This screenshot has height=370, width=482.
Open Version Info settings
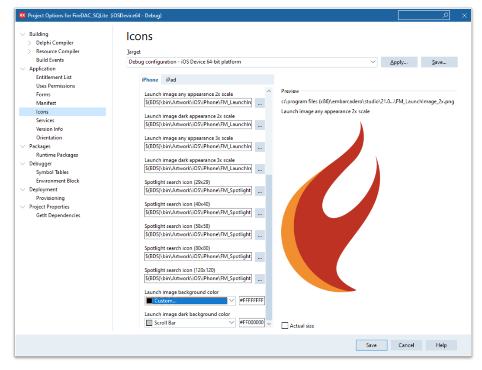[x=49, y=129]
